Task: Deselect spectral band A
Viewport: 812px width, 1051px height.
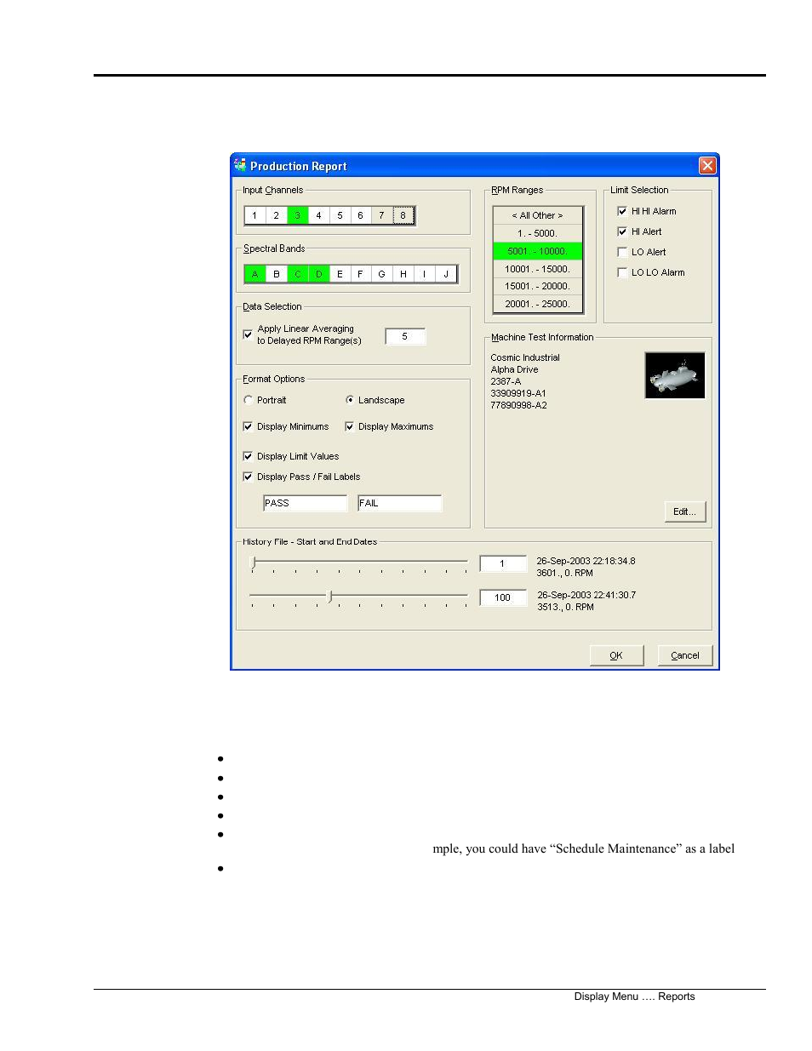Action: [x=254, y=274]
